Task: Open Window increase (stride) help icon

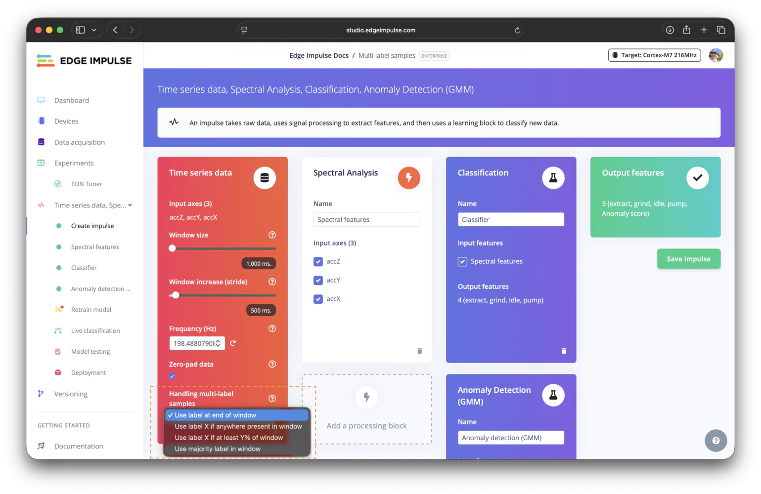Action: click(272, 282)
